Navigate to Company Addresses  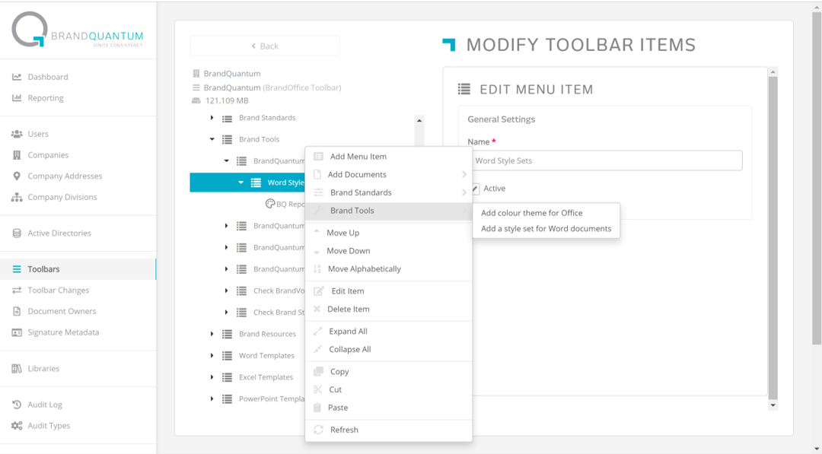tap(65, 176)
